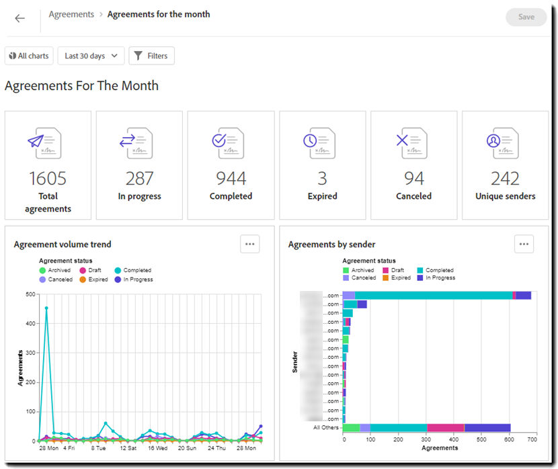Click the Expired clock document icon
The height and width of the screenshot is (469, 558).
click(x=319, y=143)
